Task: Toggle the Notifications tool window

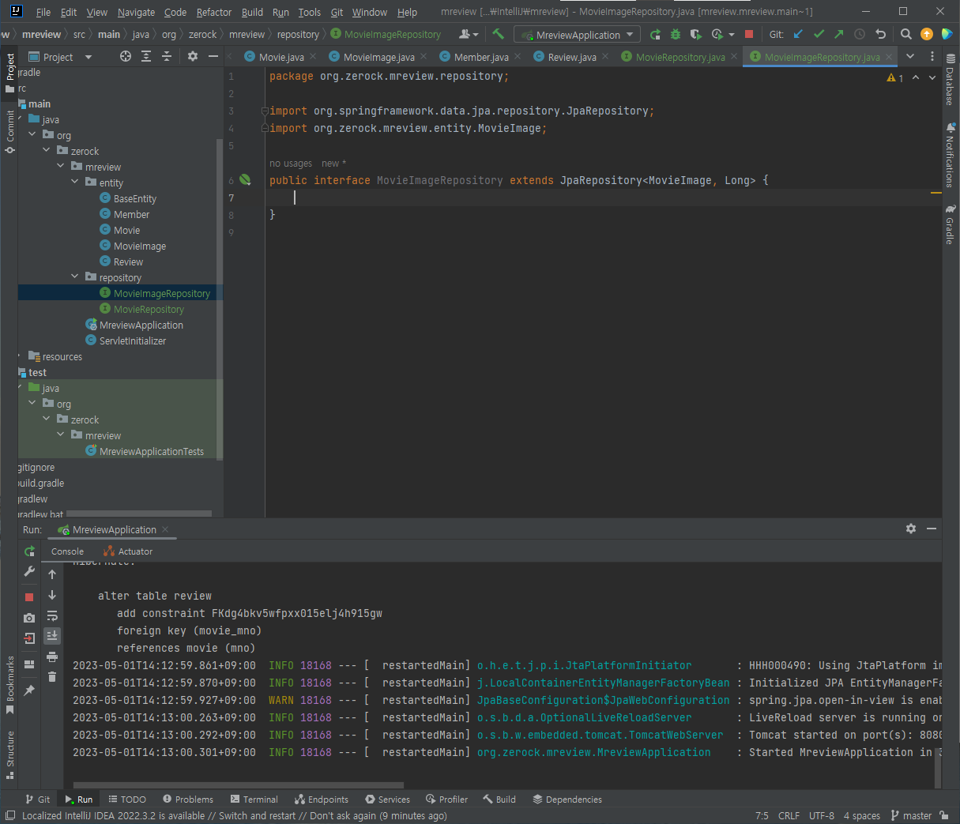Action: [x=950, y=154]
